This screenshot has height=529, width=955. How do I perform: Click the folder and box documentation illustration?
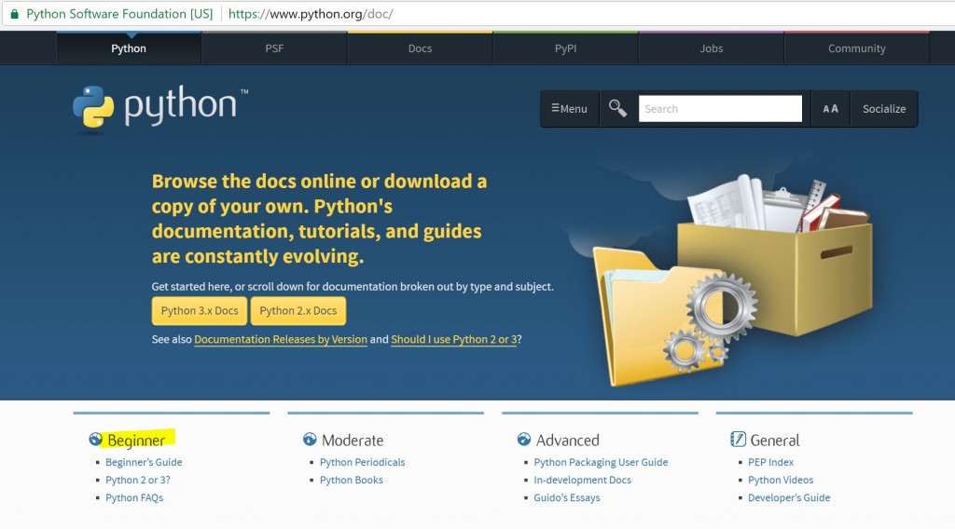(x=731, y=279)
